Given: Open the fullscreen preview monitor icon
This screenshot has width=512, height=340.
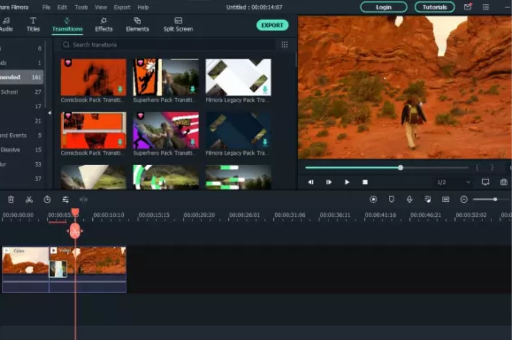Looking at the screenshot, I should coord(486,182).
